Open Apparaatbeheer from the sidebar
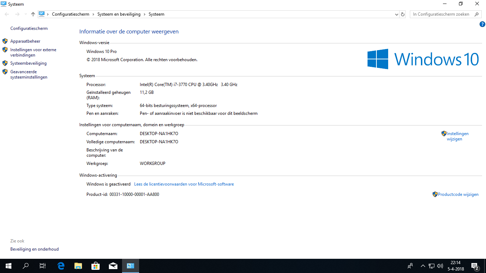The height and width of the screenshot is (273, 486). pos(25,41)
